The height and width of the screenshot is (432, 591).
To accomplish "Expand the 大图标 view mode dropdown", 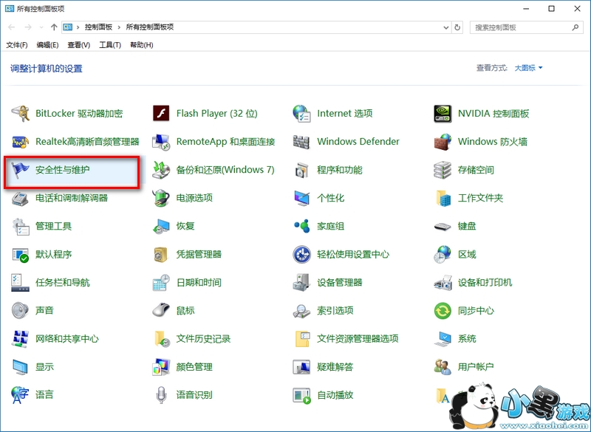I will [x=528, y=68].
